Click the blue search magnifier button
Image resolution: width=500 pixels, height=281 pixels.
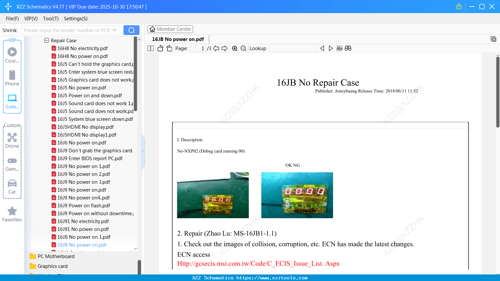131,30
